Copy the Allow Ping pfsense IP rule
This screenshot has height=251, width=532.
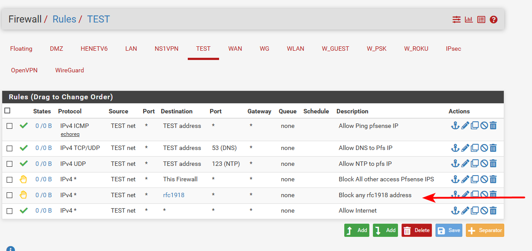click(475, 126)
